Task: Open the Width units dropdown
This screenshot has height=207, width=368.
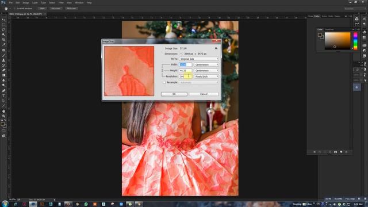Action: pyautogui.click(x=206, y=64)
